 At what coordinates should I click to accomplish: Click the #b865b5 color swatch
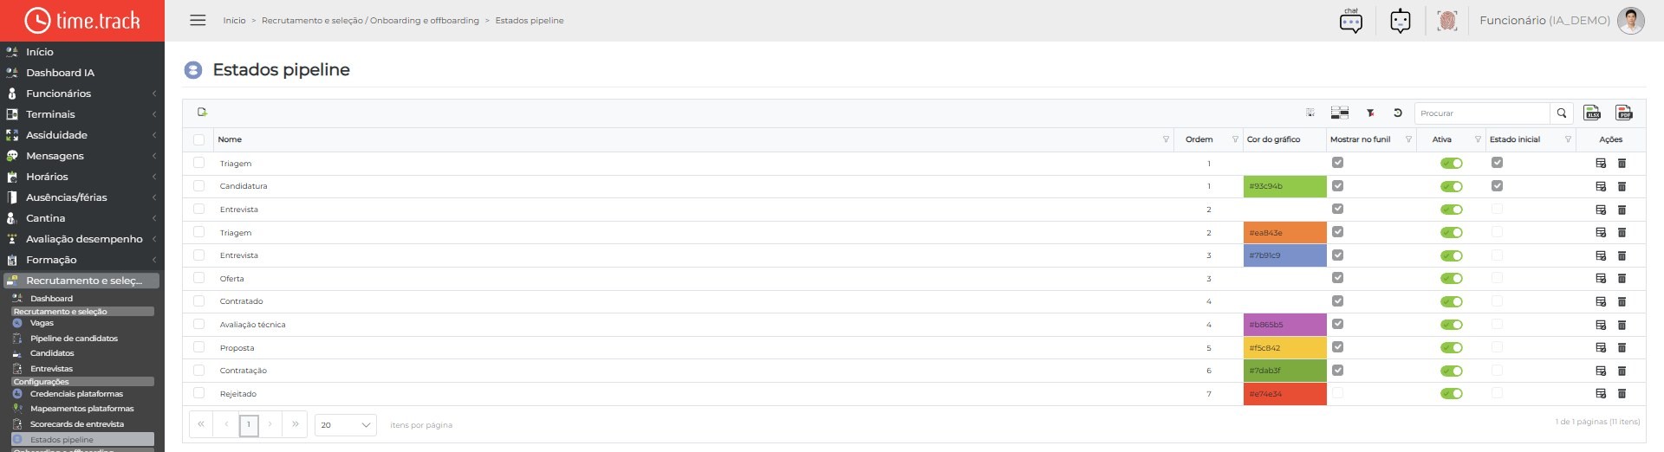coord(1284,325)
